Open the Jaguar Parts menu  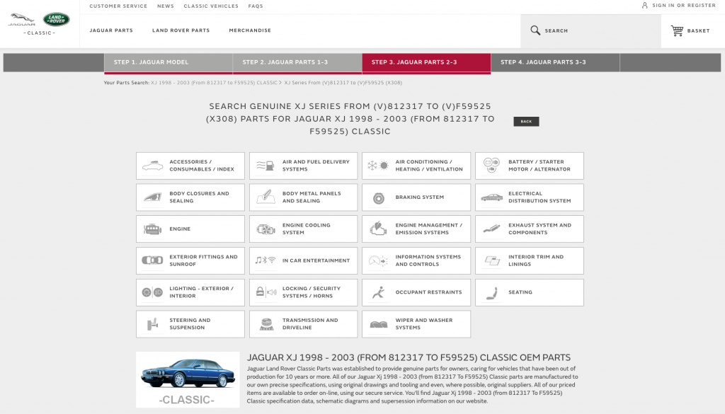tap(111, 30)
